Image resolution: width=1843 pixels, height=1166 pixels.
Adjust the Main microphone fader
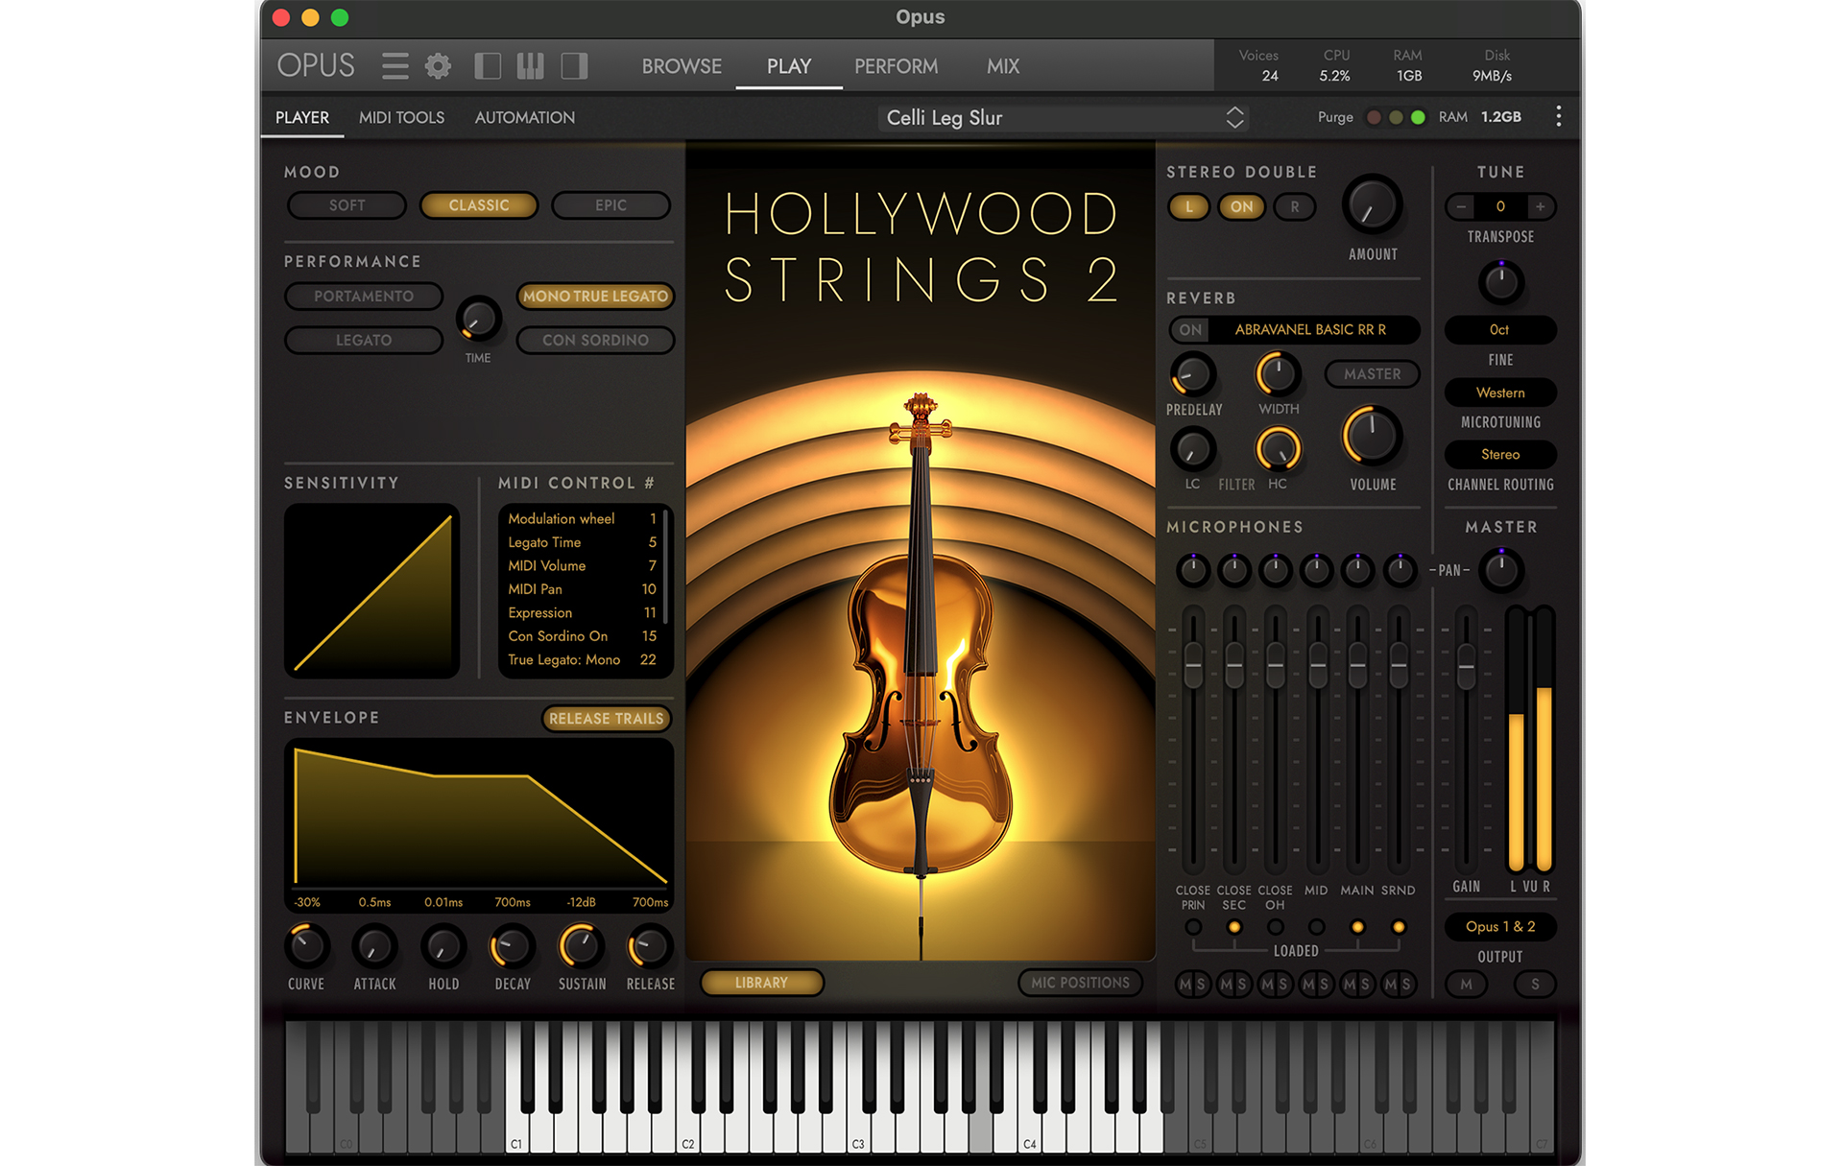click(x=1357, y=664)
